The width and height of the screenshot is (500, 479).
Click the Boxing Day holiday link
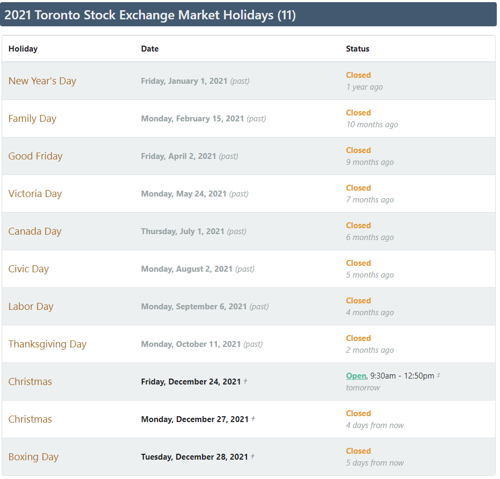(33, 457)
